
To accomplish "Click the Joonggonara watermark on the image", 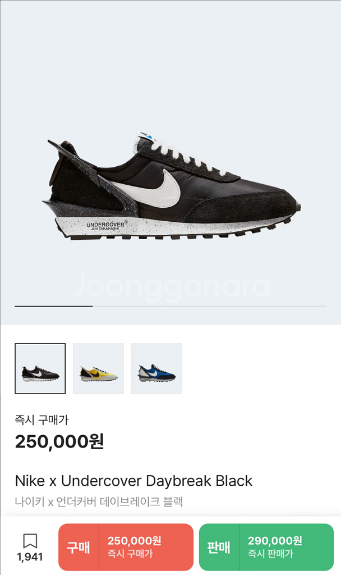I will click(172, 286).
